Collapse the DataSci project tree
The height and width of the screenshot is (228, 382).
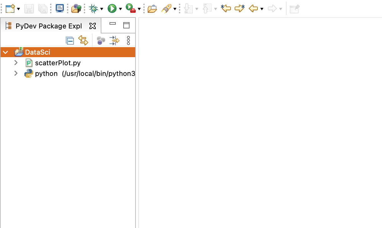[x=5, y=52]
